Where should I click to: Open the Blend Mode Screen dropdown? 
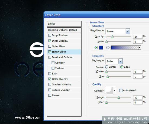[x=118, y=31]
